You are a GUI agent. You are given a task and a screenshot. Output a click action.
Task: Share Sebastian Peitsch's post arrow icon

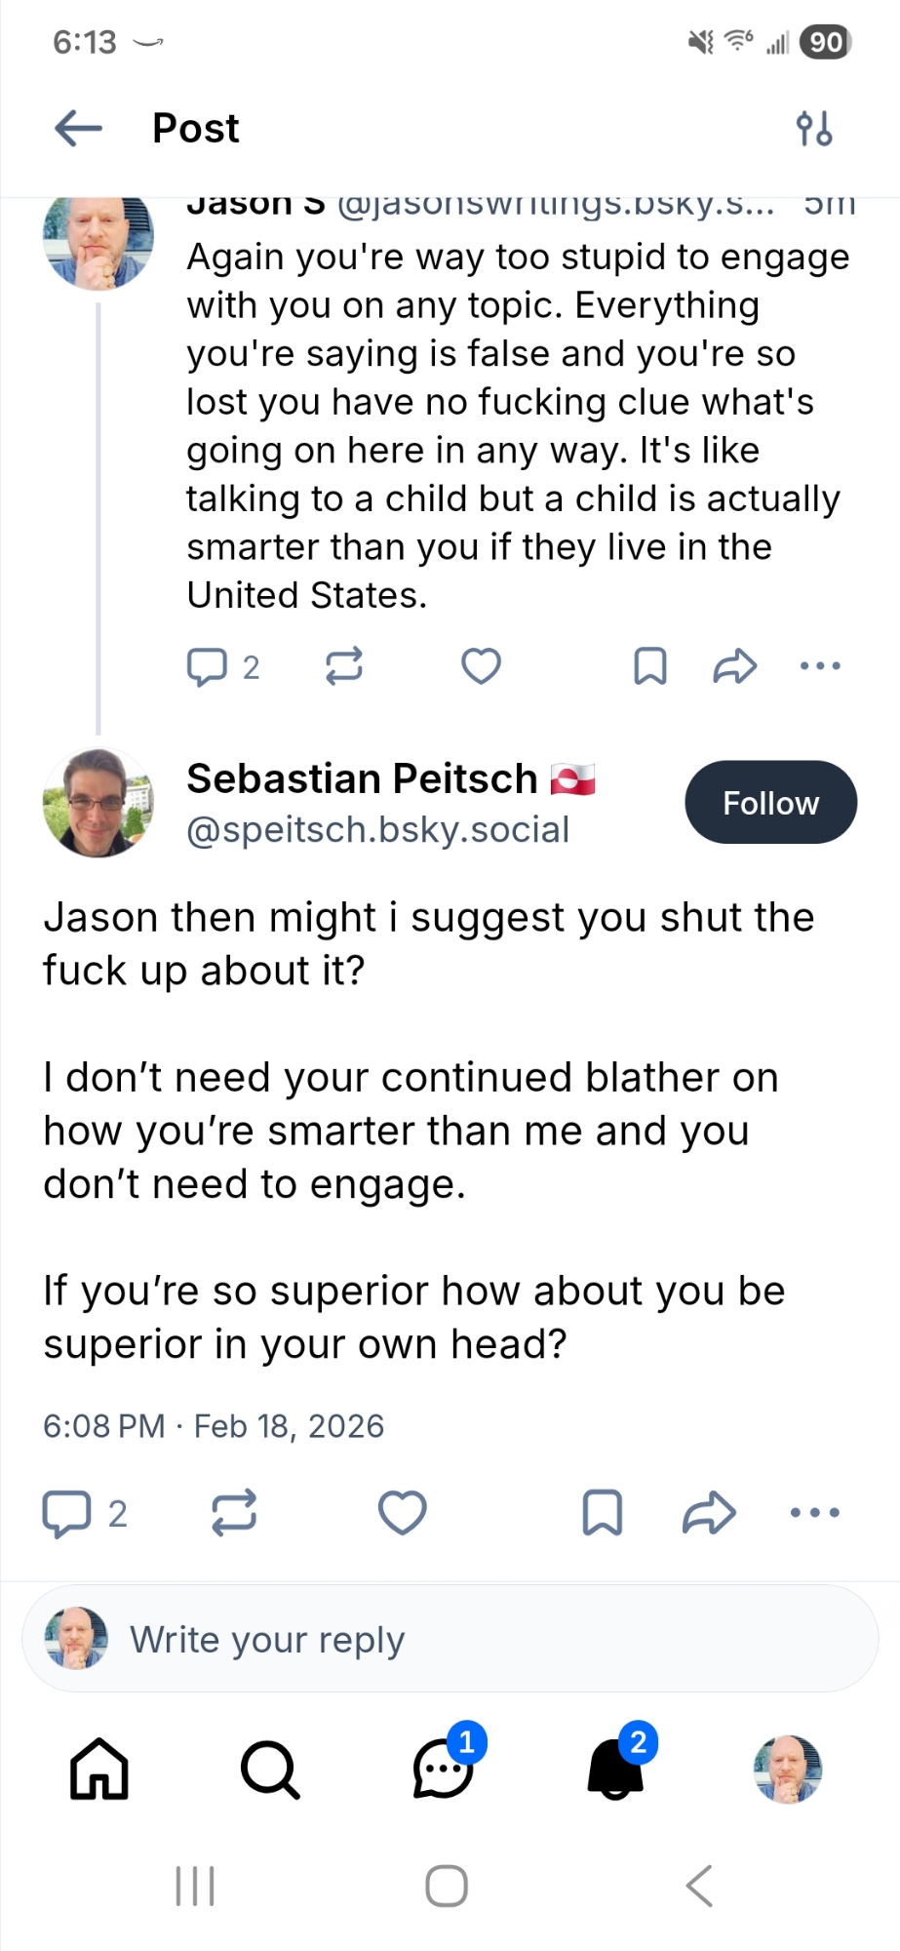[x=709, y=1513]
